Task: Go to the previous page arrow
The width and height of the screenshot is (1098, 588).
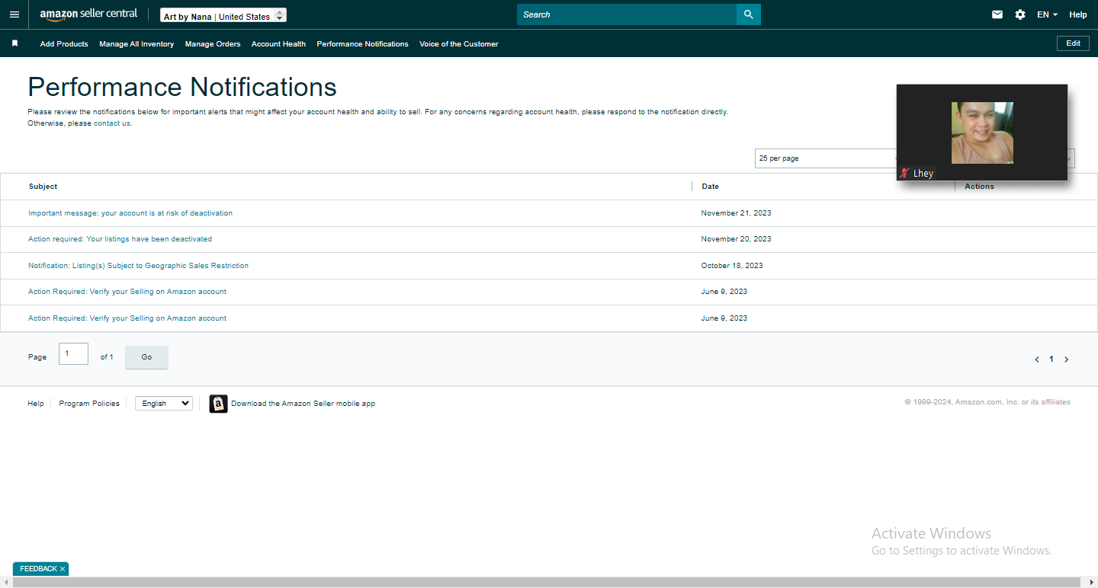Action: click(1037, 360)
